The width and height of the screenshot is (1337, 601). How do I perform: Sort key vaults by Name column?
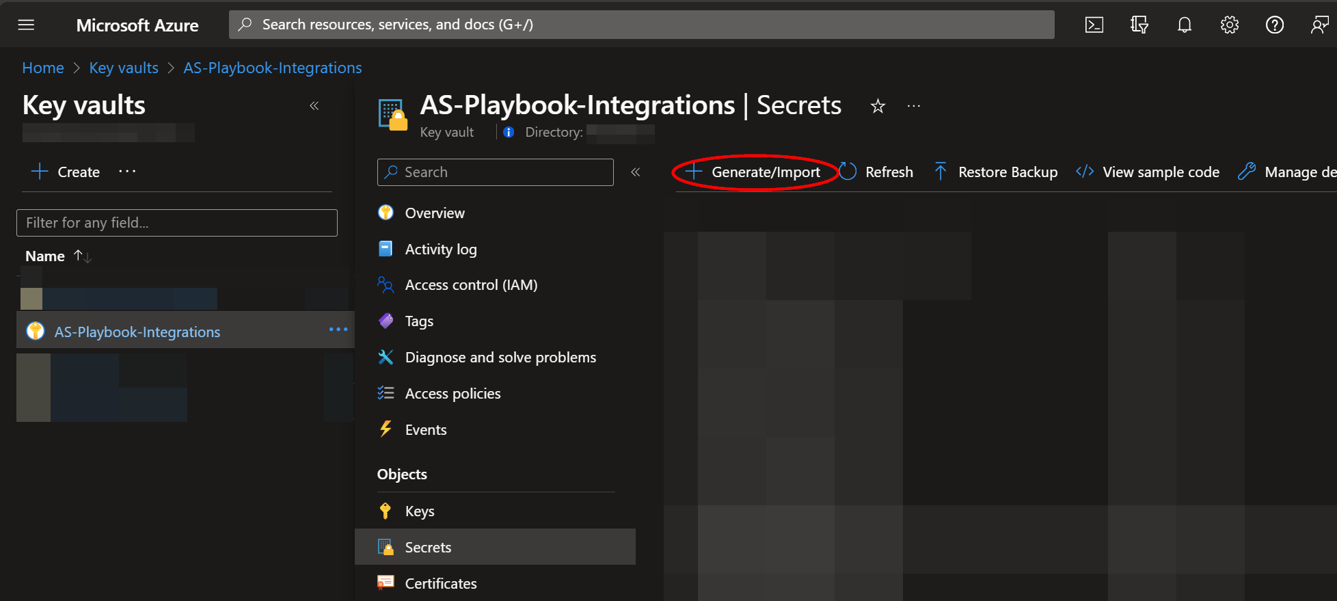(x=58, y=256)
